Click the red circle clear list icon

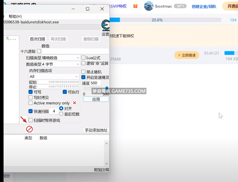click(29, 129)
